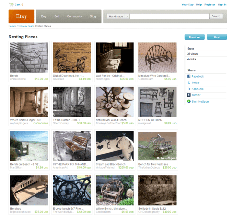View the Bench on Beach photo thumbnail

(29, 146)
